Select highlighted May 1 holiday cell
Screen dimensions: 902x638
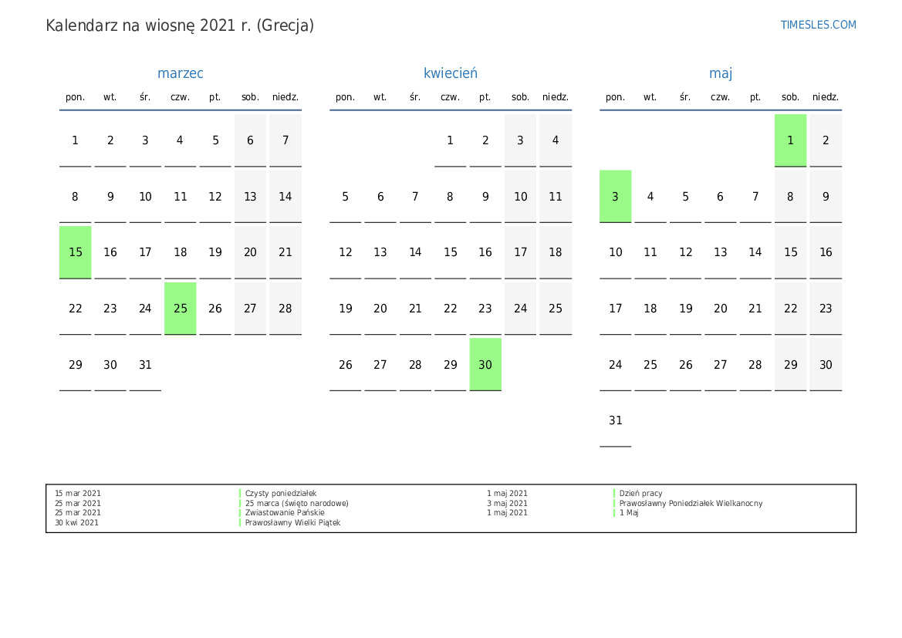[x=790, y=140]
